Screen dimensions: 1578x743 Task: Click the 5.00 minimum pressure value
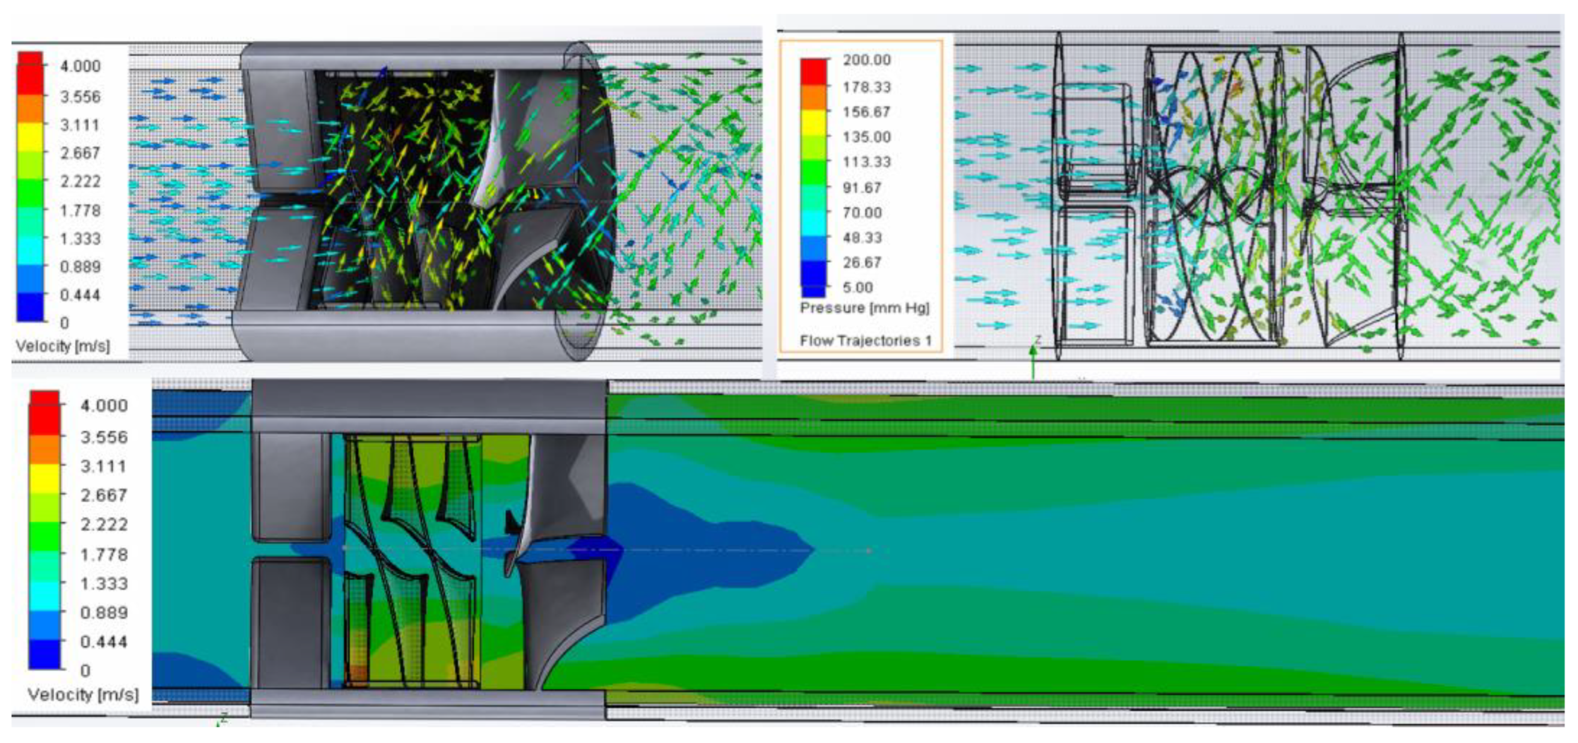(858, 288)
